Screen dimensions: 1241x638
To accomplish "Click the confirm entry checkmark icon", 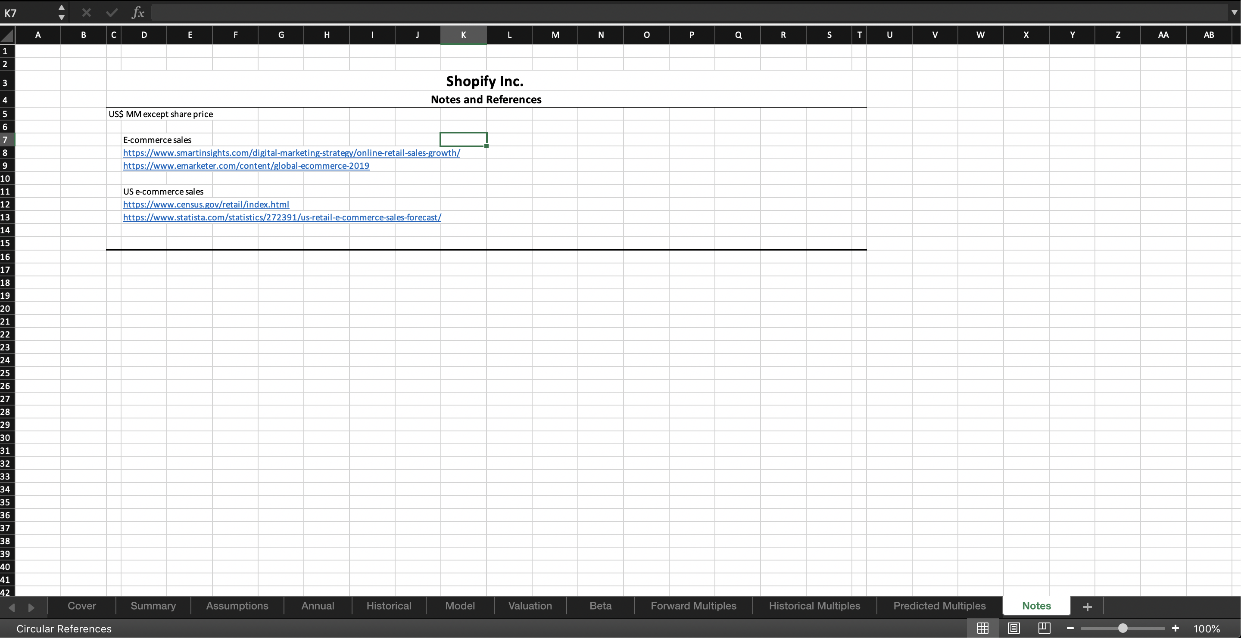I will point(112,12).
